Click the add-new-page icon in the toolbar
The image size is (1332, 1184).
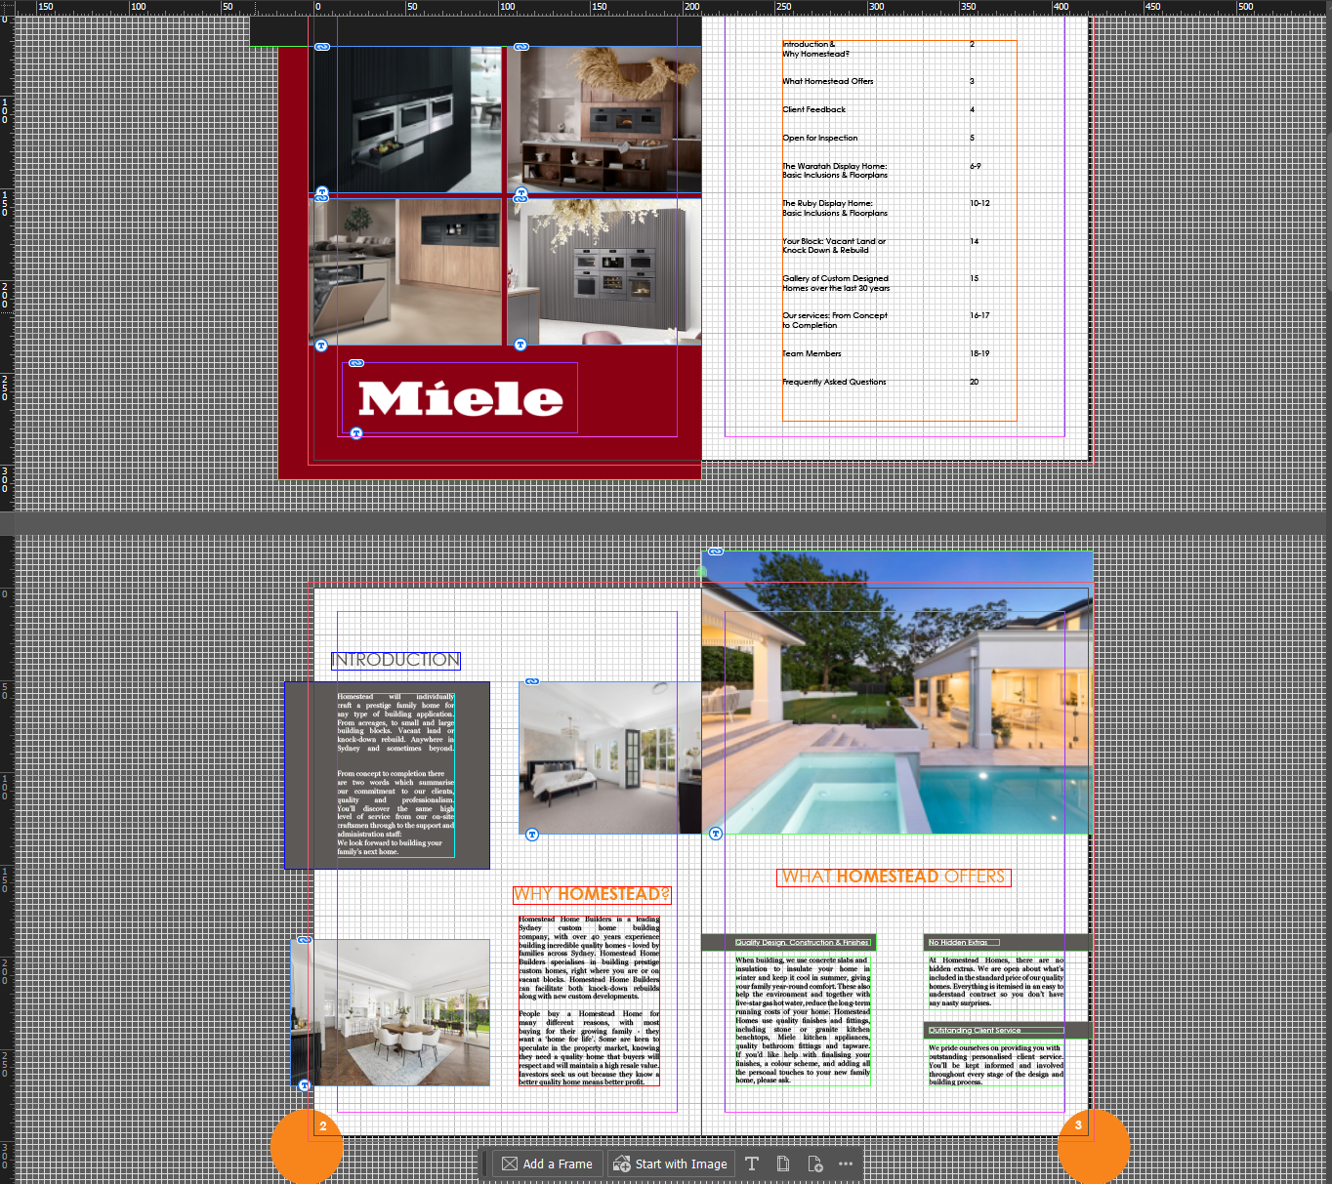point(815,1164)
